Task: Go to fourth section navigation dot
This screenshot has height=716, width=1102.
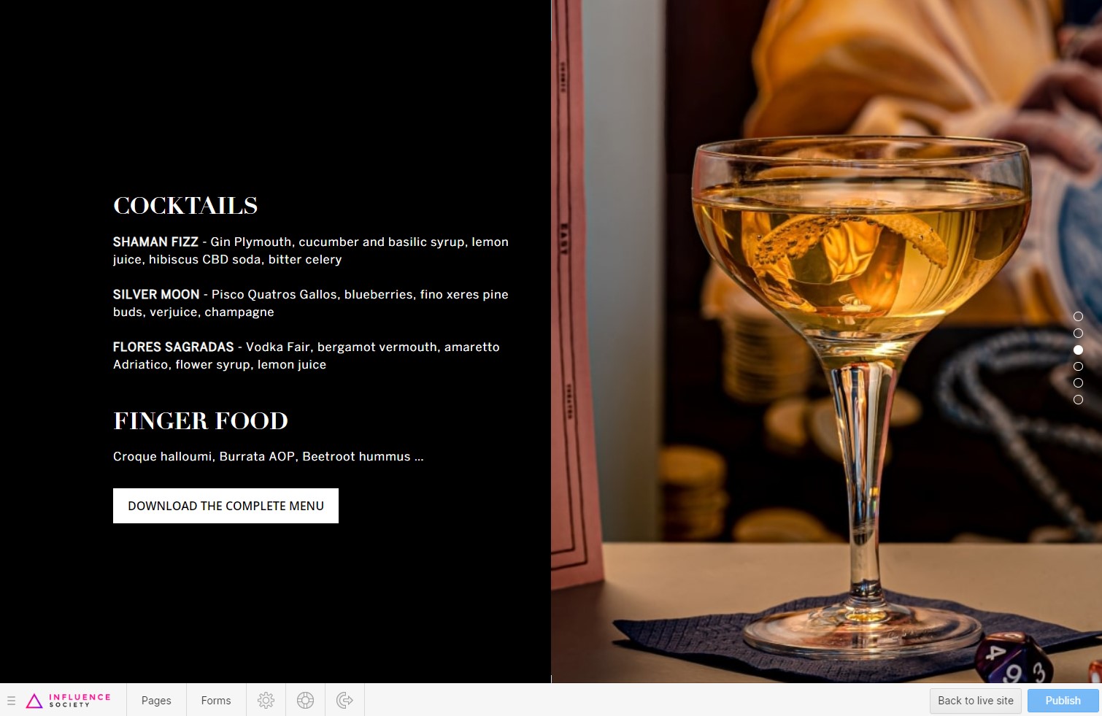Action: tap(1078, 366)
